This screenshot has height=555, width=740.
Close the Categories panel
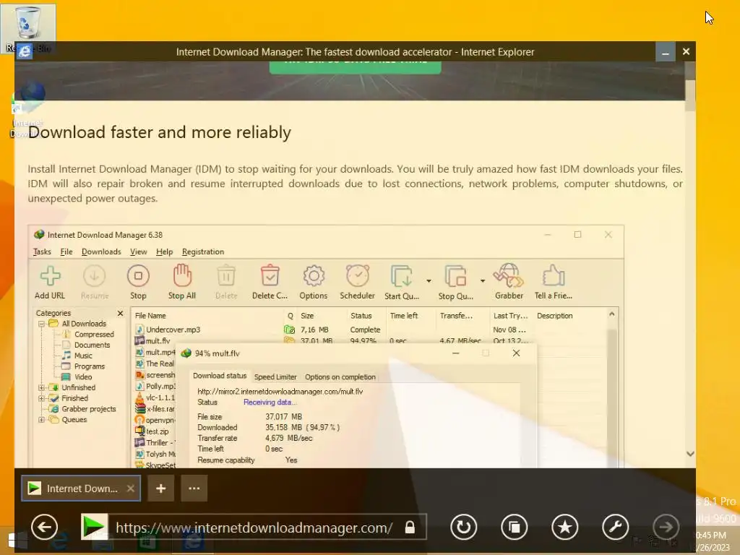click(121, 314)
